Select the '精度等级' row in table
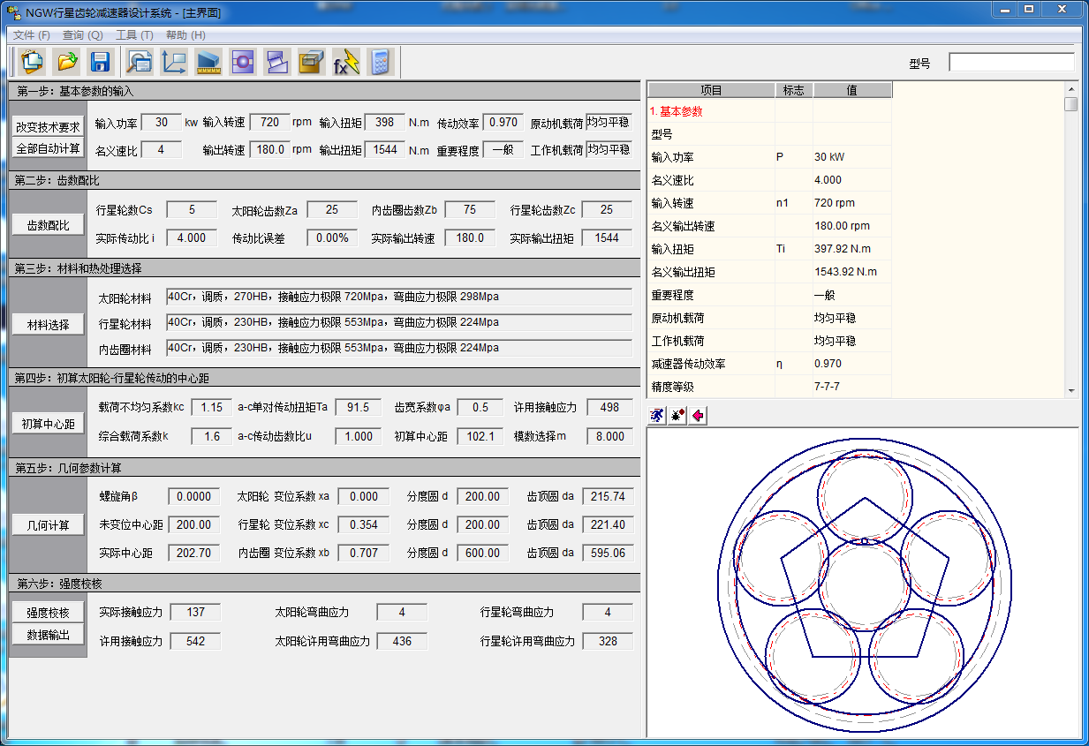Image resolution: width=1089 pixels, height=746 pixels. (x=769, y=387)
